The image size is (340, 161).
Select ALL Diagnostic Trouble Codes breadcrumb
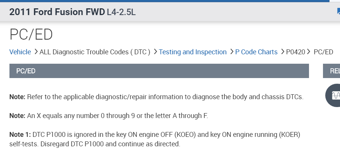pos(95,52)
